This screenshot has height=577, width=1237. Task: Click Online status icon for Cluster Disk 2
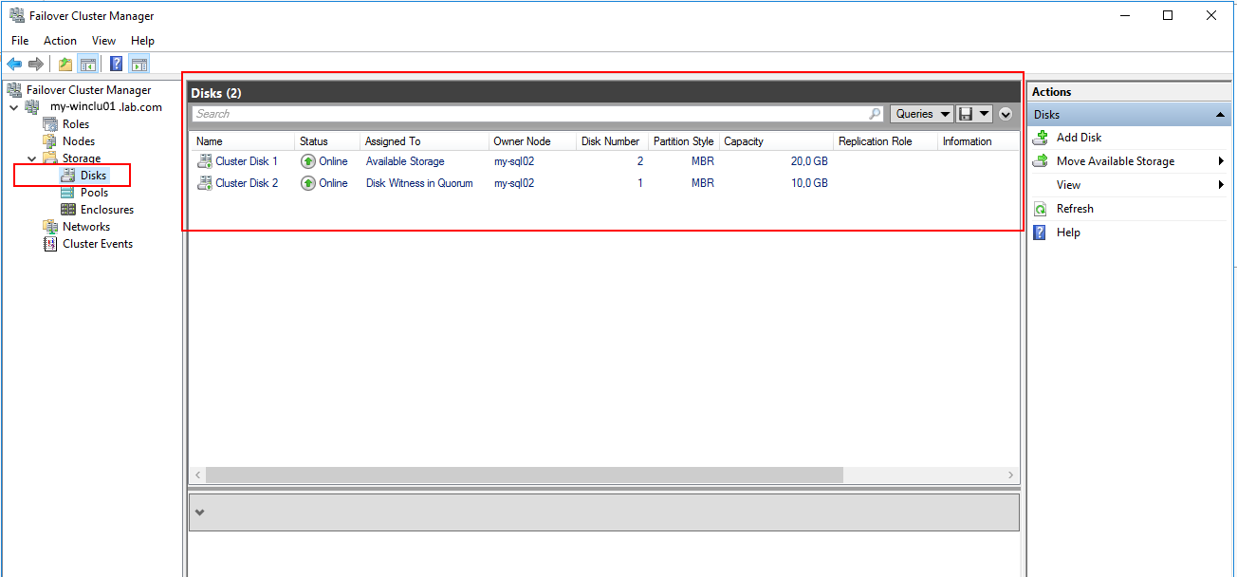pyautogui.click(x=307, y=183)
